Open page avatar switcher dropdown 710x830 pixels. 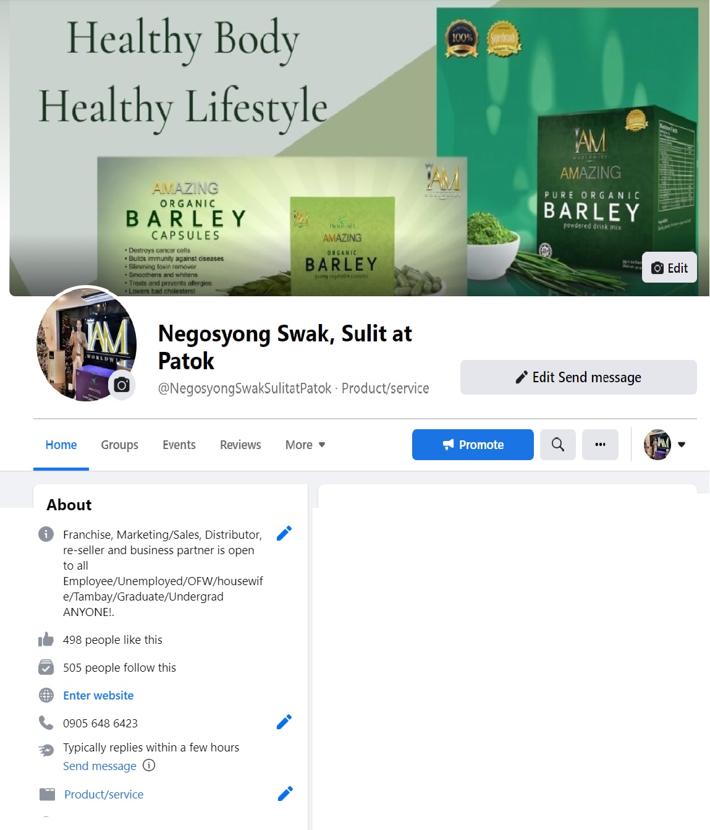(666, 445)
